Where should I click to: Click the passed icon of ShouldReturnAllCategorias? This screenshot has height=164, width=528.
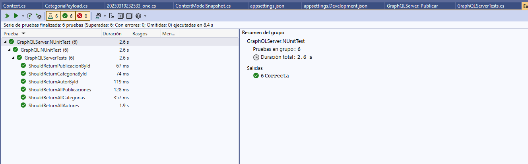(23, 98)
